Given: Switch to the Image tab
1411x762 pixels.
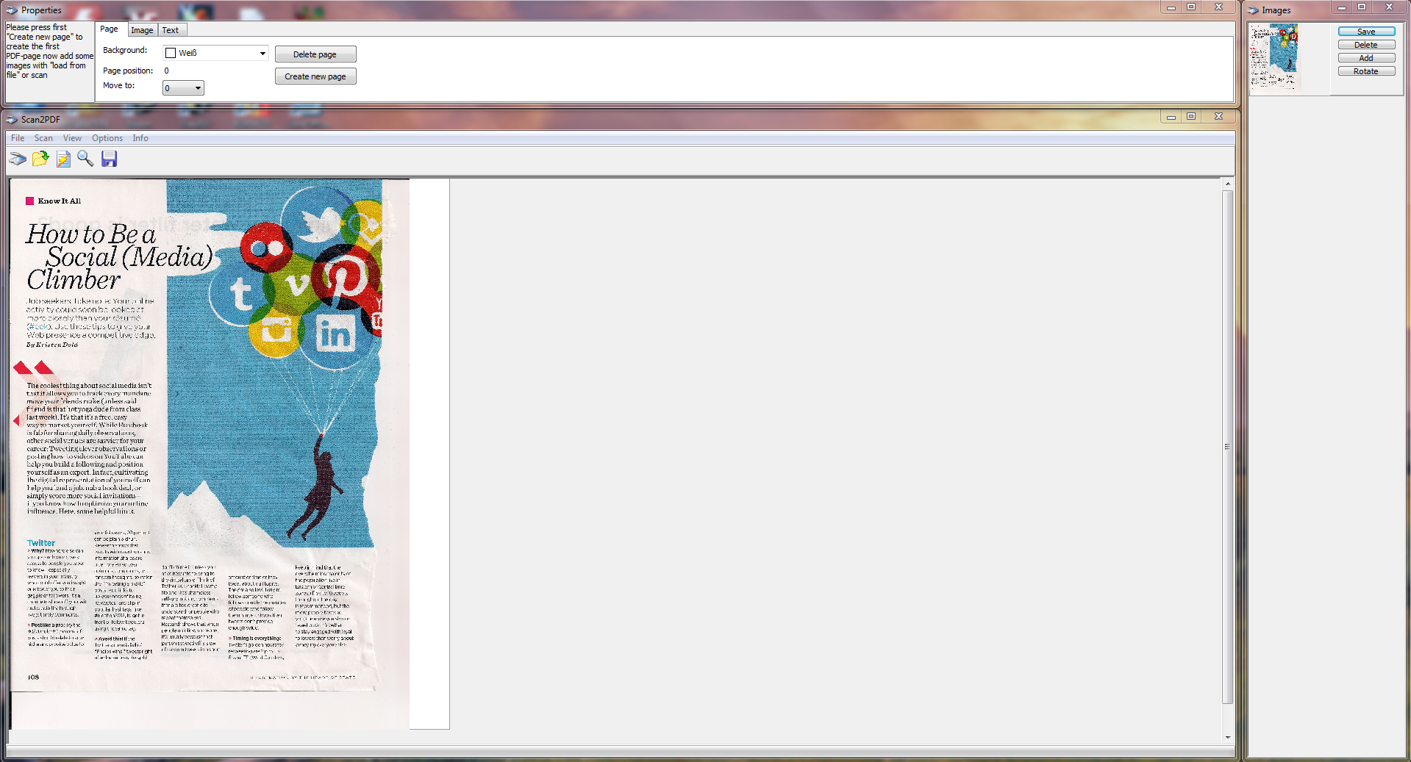Looking at the screenshot, I should [x=142, y=30].
